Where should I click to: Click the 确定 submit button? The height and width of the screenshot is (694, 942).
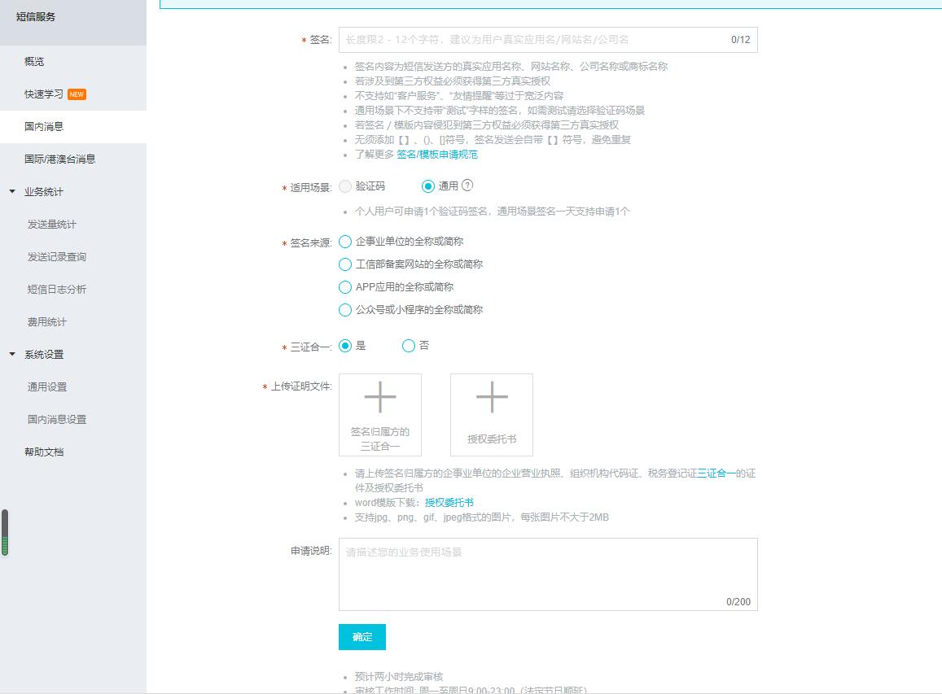pos(362,637)
